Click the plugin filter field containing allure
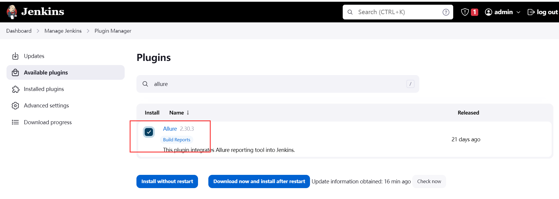 [x=278, y=84]
